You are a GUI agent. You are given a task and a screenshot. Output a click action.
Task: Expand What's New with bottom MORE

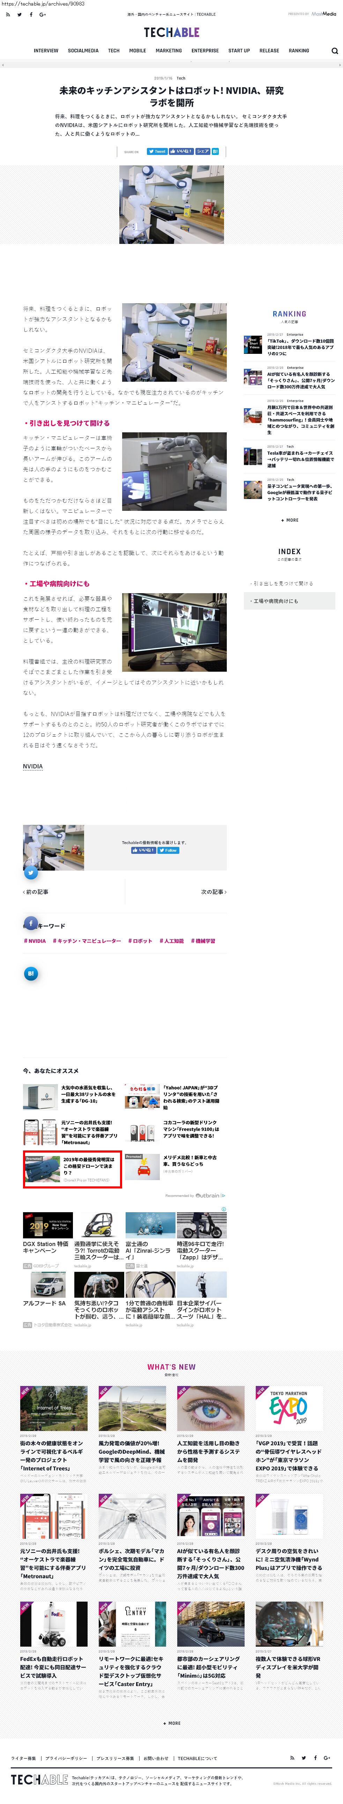coord(172,1723)
